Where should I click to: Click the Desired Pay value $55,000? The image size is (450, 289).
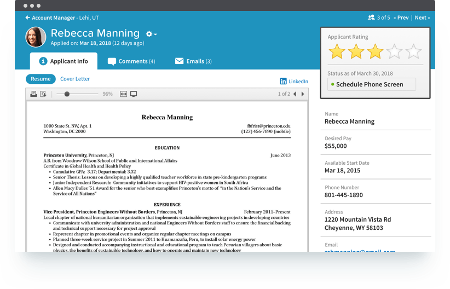pos(336,146)
